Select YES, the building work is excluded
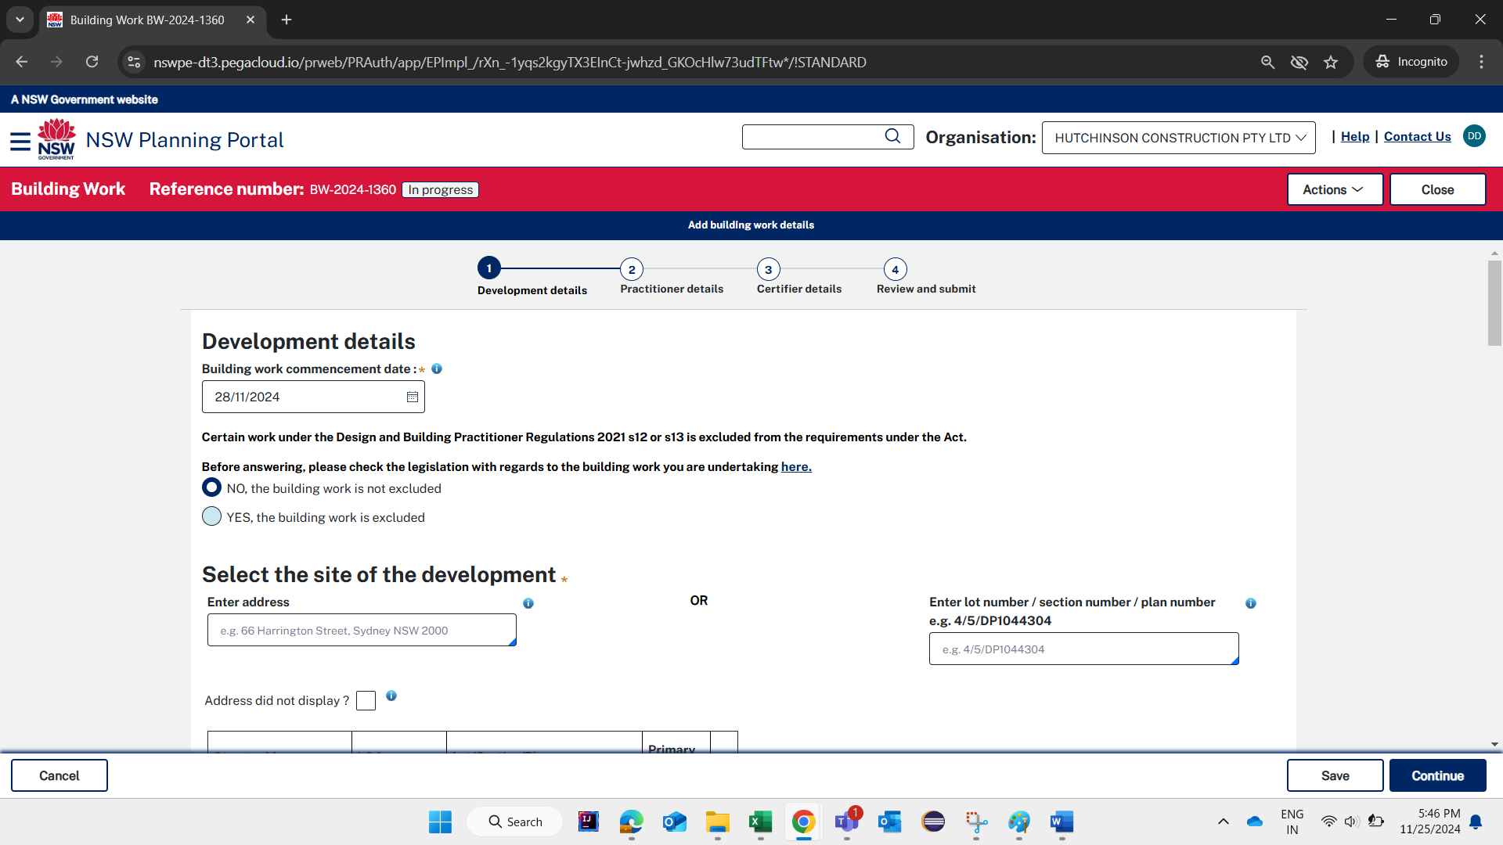Viewport: 1503px width, 845px height. coord(211,516)
